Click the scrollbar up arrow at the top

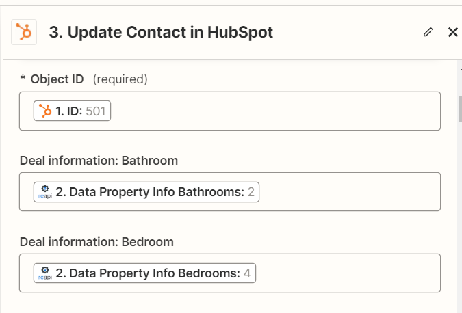pyautogui.click(x=461, y=70)
